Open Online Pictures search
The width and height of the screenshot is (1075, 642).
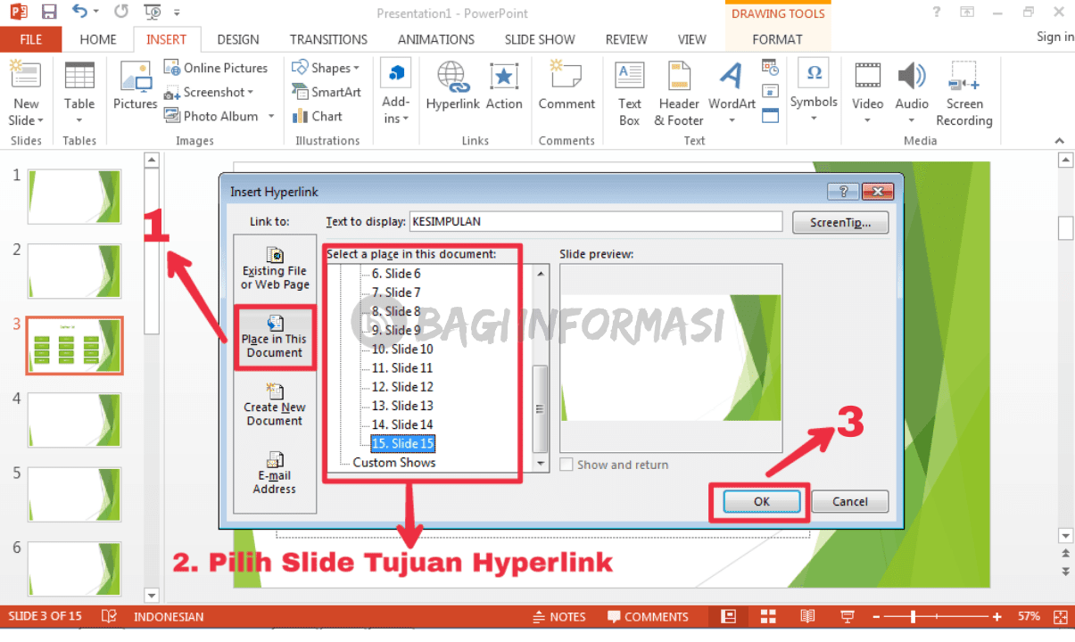pos(216,68)
